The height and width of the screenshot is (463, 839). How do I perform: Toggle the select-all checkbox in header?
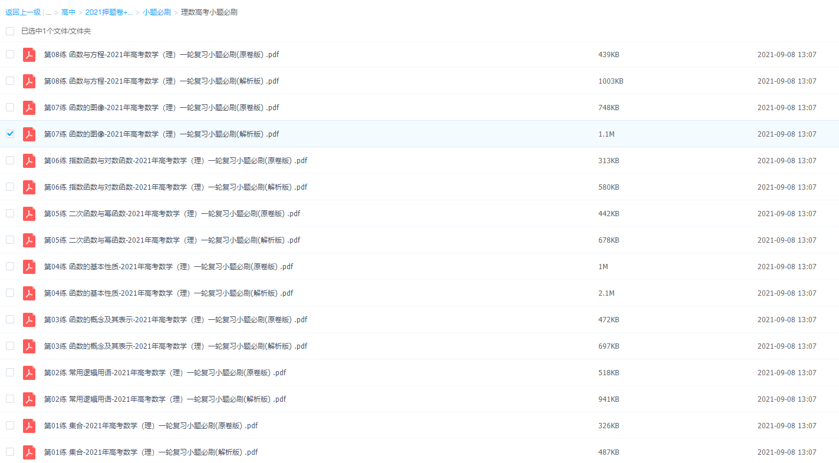pos(10,31)
